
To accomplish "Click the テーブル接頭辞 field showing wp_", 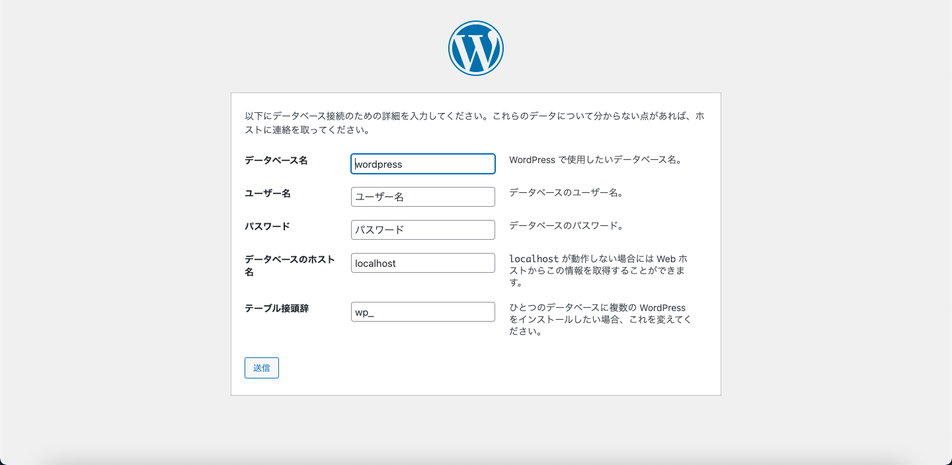I will point(423,312).
